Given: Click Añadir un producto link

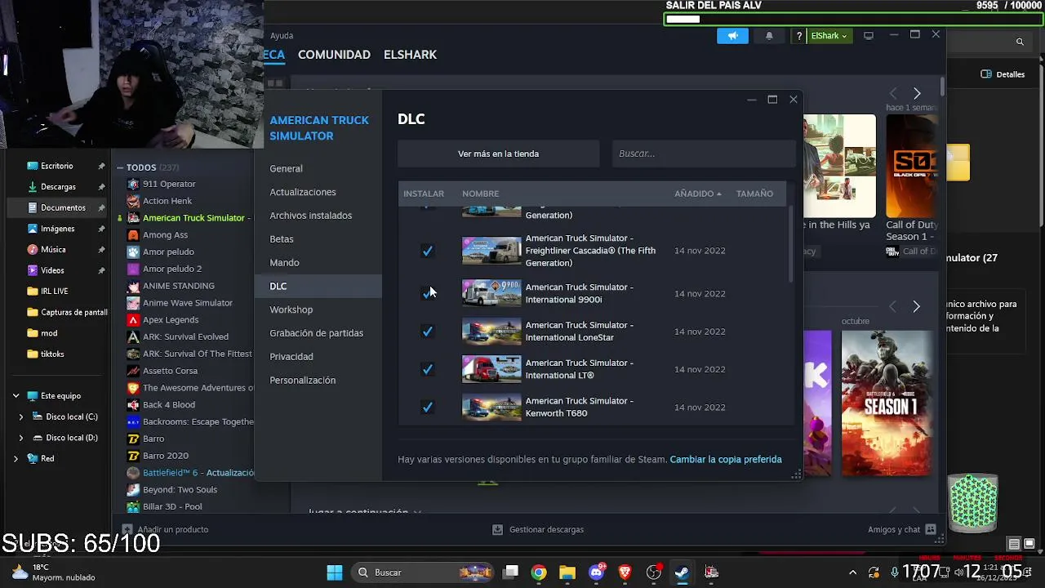Looking at the screenshot, I should [x=173, y=529].
